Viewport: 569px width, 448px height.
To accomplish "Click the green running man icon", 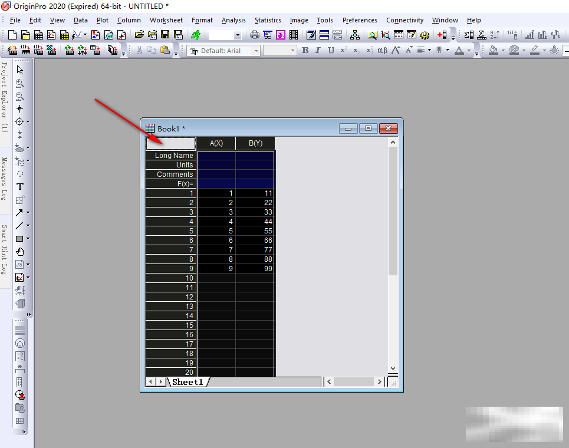I will coord(196,35).
